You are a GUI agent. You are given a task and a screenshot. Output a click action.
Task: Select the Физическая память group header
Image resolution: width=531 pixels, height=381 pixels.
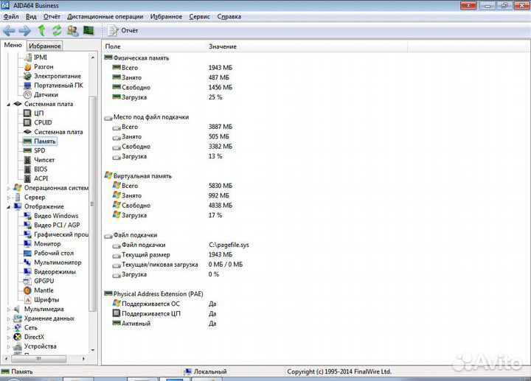click(x=141, y=58)
